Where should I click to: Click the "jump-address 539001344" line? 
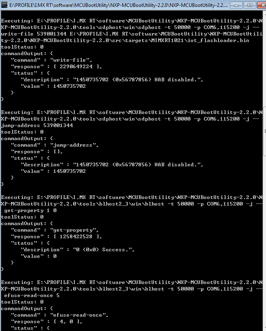click(x=37, y=125)
